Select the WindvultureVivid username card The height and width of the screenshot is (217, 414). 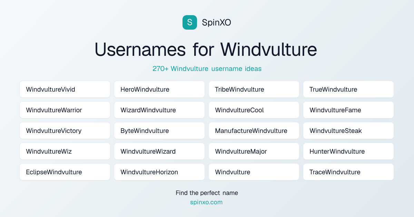pos(65,89)
